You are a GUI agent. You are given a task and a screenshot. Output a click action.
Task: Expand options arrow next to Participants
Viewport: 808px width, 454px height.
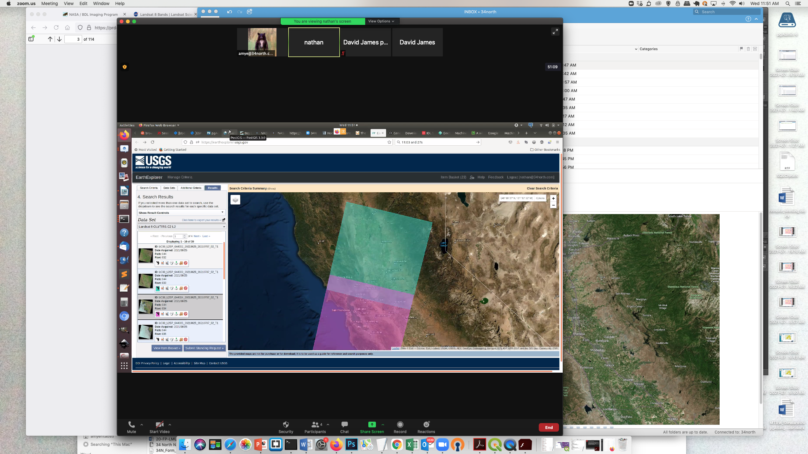click(328, 425)
